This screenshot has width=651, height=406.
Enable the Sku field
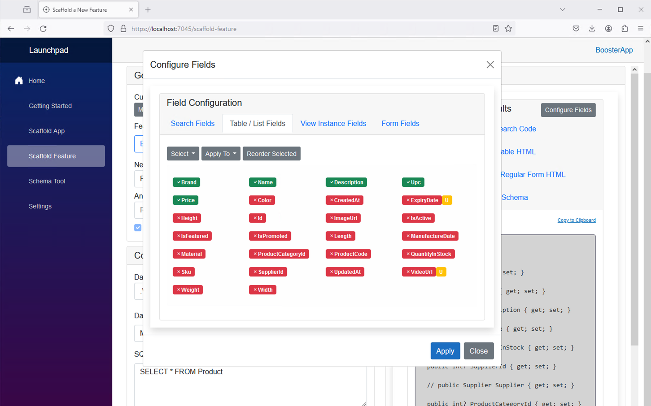click(x=184, y=272)
